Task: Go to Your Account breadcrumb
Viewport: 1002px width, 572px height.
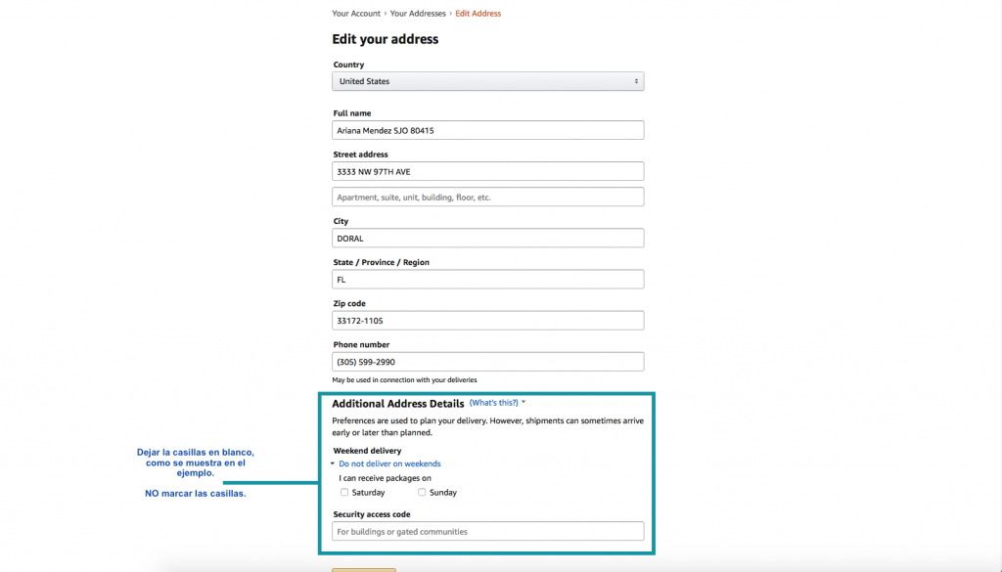Action: (356, 14)
